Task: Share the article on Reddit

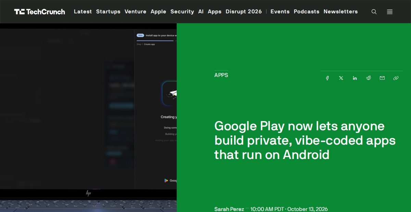Action: (x=369, y=78)
